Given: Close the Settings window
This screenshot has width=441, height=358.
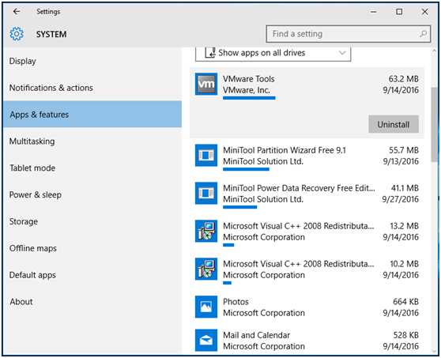Looking at the screenshot, I should pos(424,12).
